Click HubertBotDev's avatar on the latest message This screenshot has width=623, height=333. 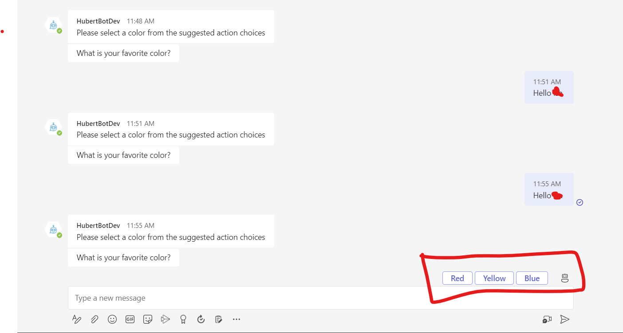53,230
